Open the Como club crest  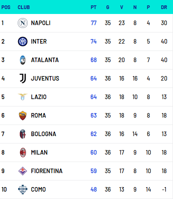pyautogui.click(x=23, y=190)
